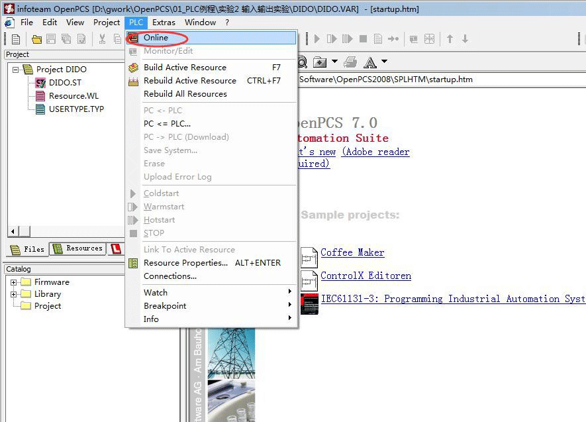586x422 pixels.
Task: Click the Resource.WL file icon
Action: 39,96
